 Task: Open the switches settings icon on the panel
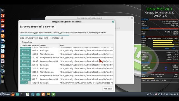(x=28, y=94)
